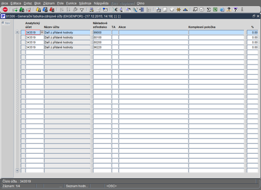This screenshot has height=190, width=261.
Task: Click the envelope mail icon
Action: point(105,10)
